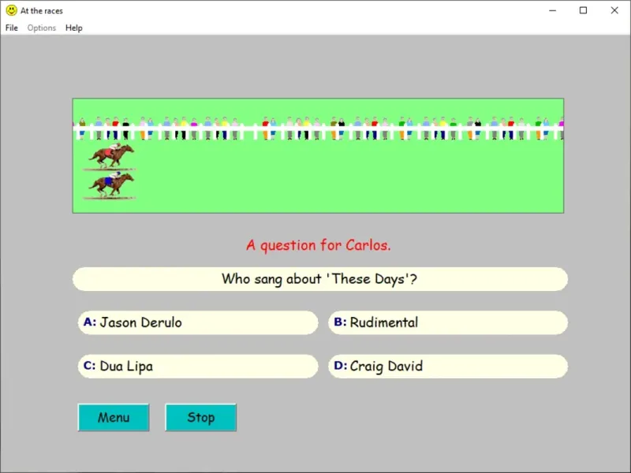Select answer C: Dua Lipa
Screen dimensions: 631x473
point(198,366)
